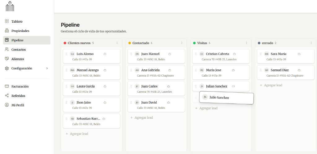The width and height of the screenshot is (317, 154).
Task: Grab the drag handle on Manuel Arango's card
Action: coord(66,70)
